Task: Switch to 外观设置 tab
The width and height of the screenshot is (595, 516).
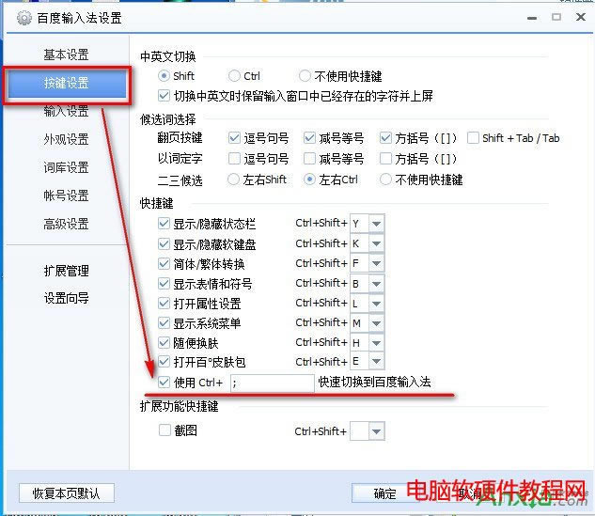Action: [x=66, y=139]
